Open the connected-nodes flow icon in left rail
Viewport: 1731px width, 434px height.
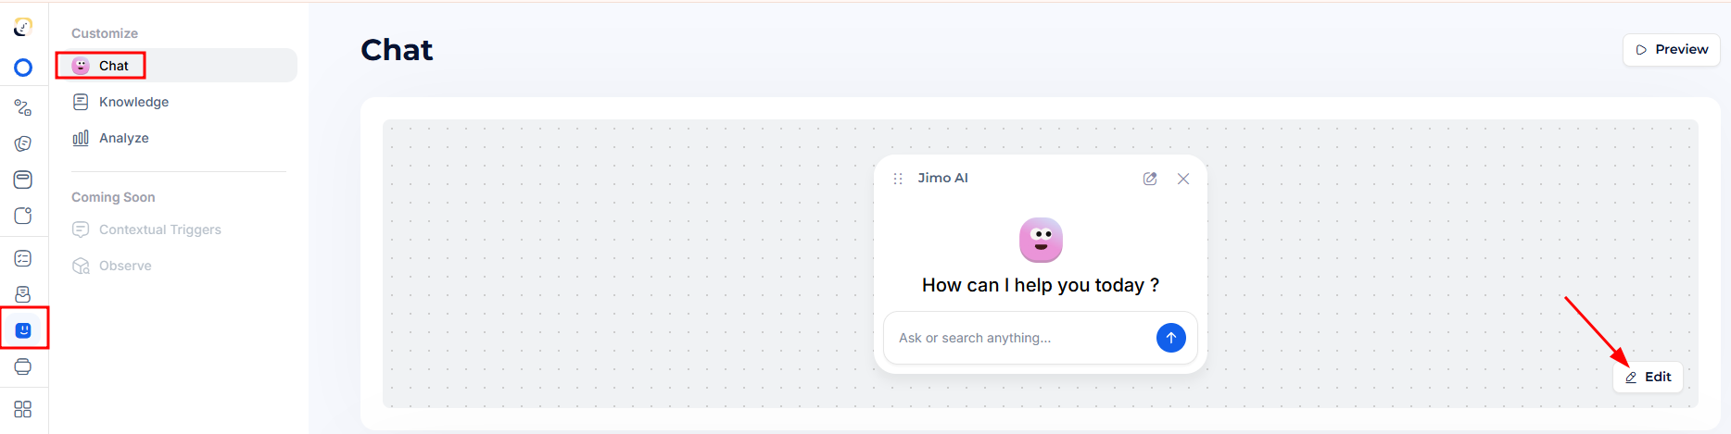[23, 108]
